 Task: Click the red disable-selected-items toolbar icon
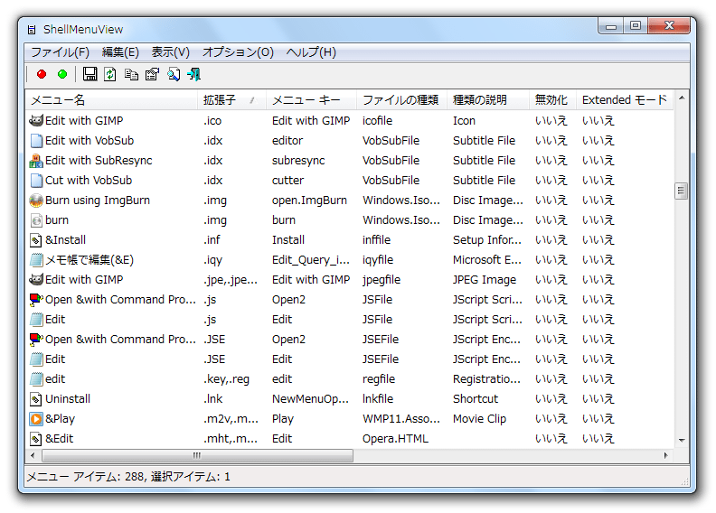click(42, 74)
